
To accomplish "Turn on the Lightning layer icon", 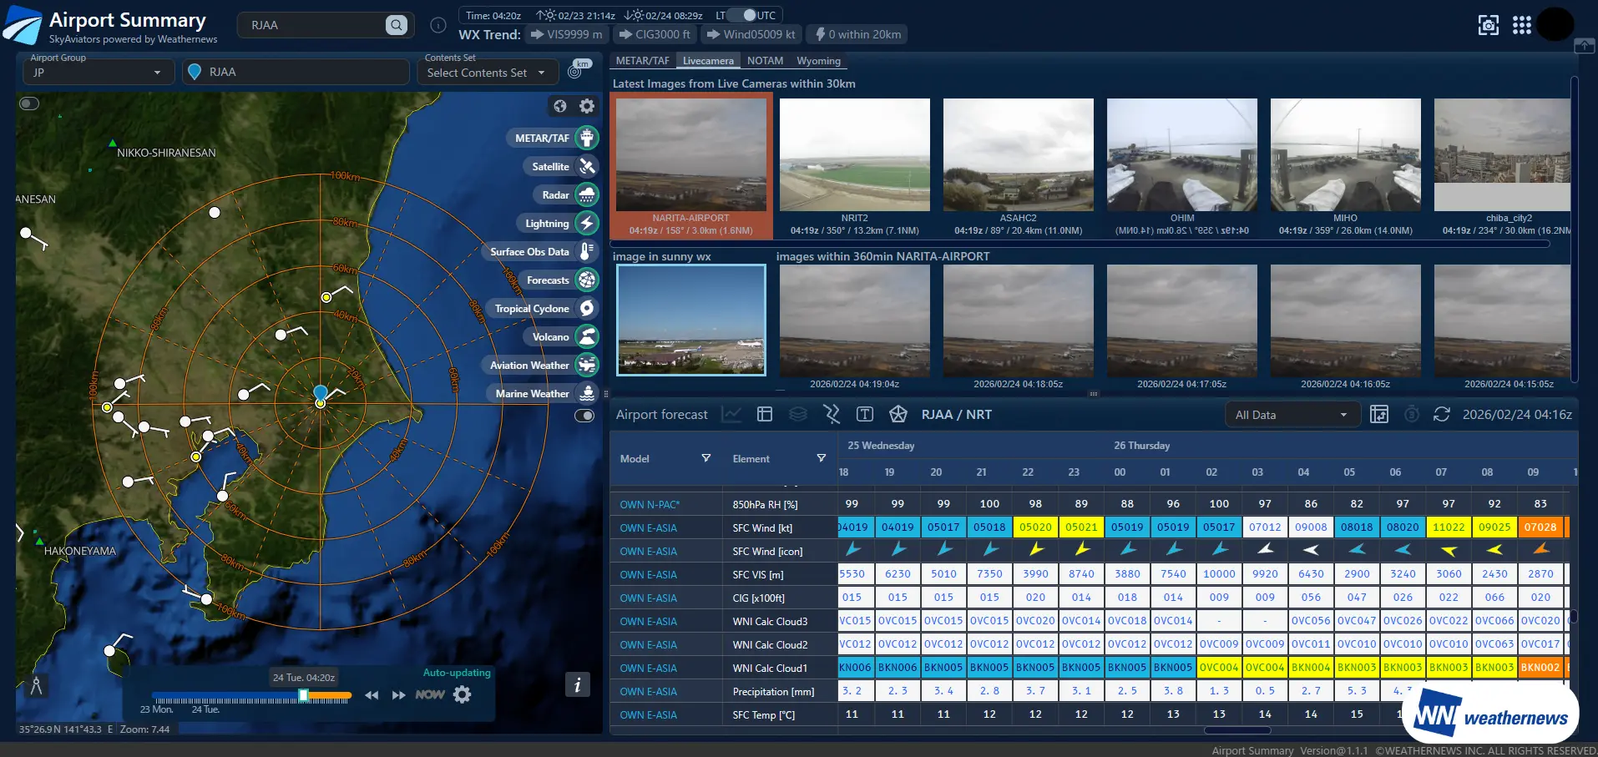I will 587,224.
